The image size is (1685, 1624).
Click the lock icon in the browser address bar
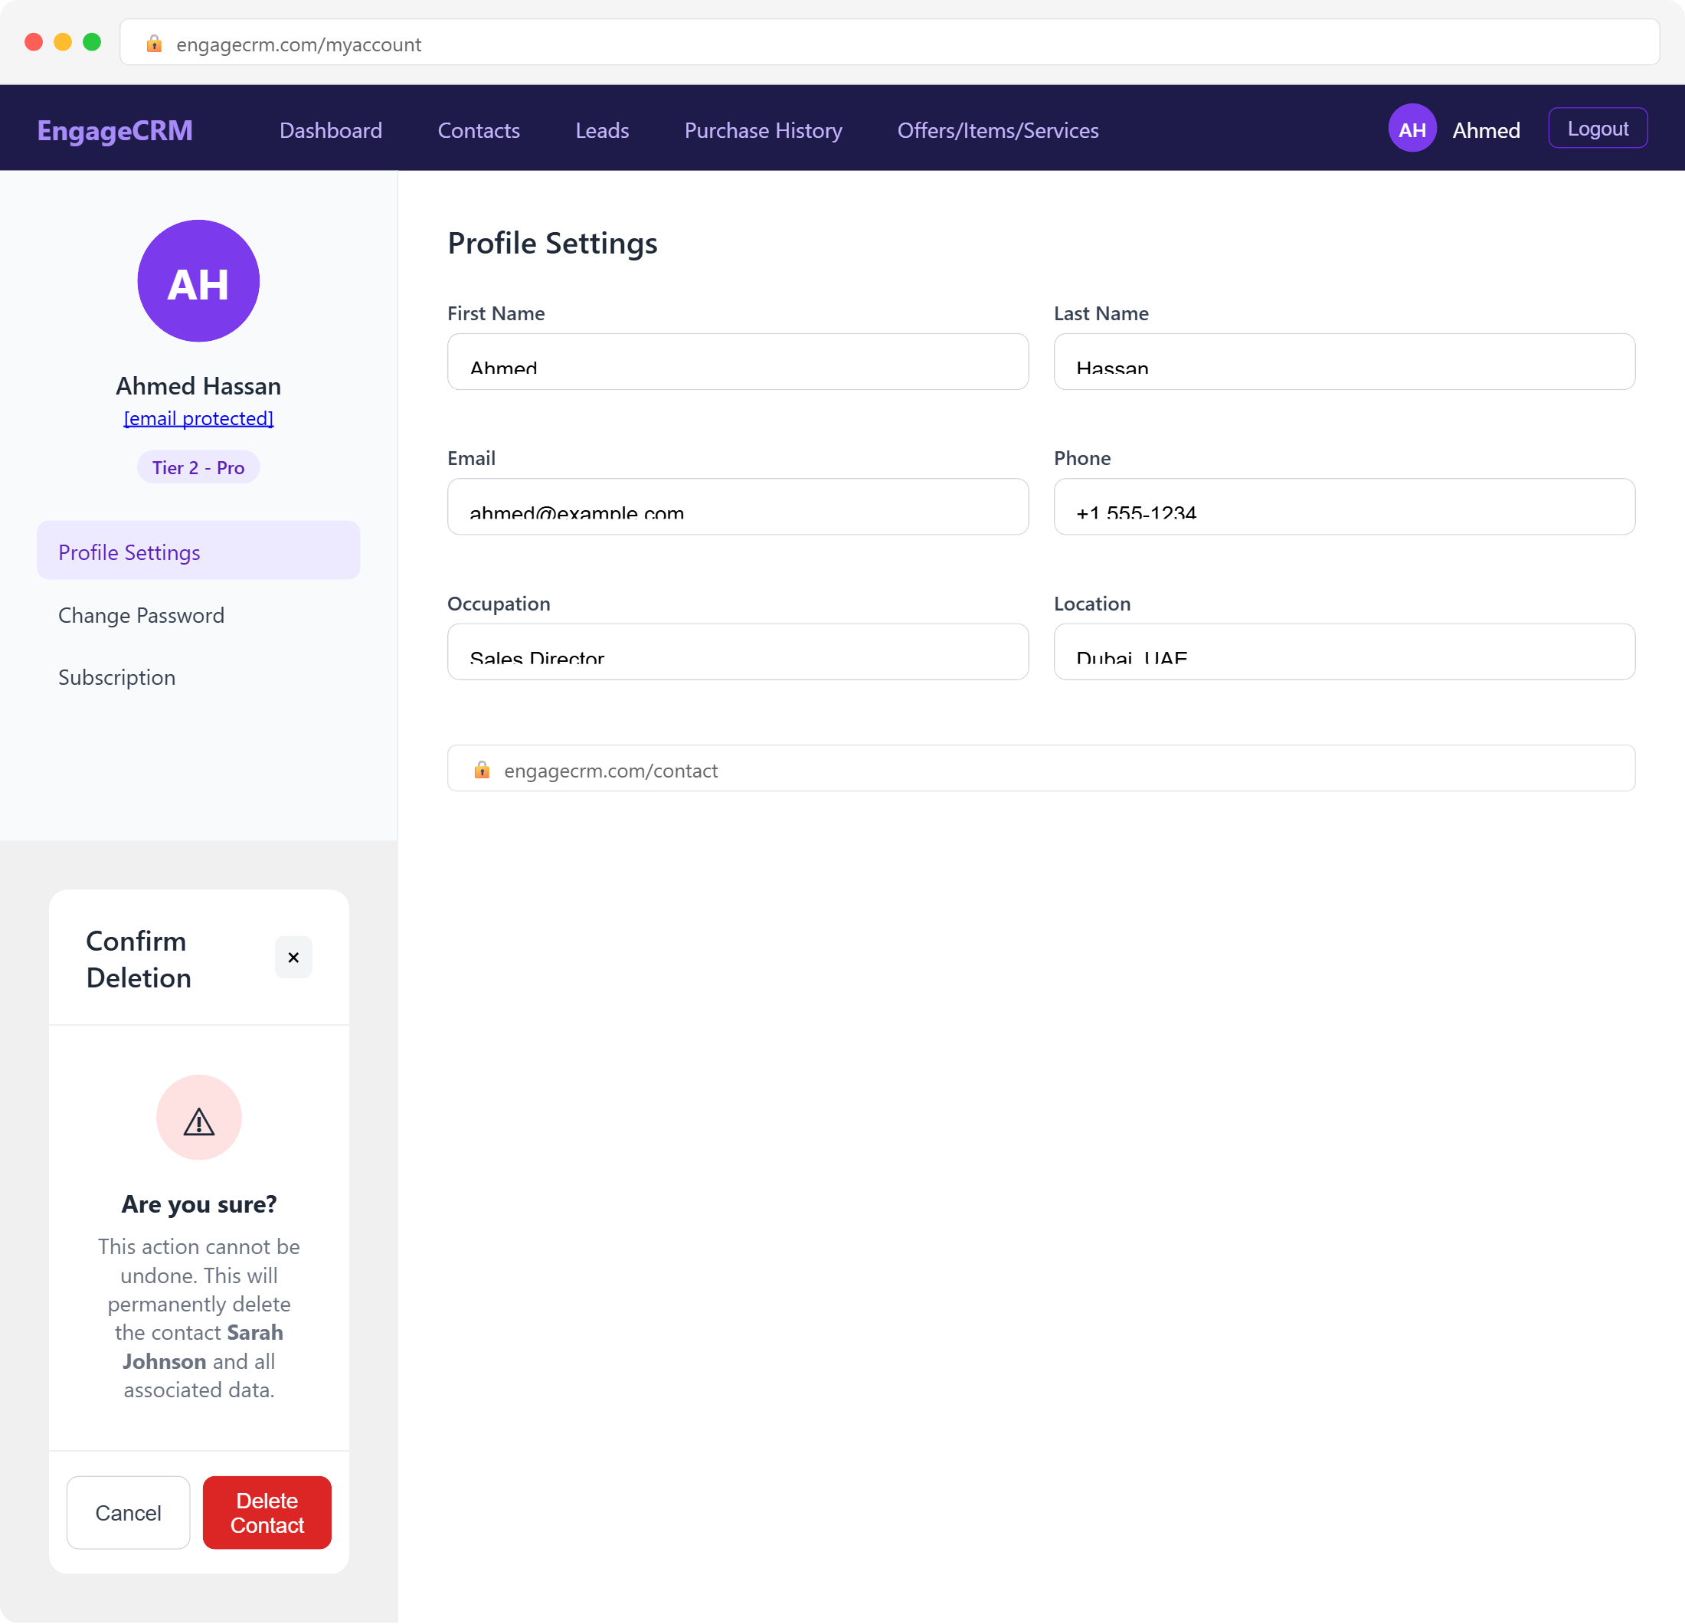tap(154, 44)
